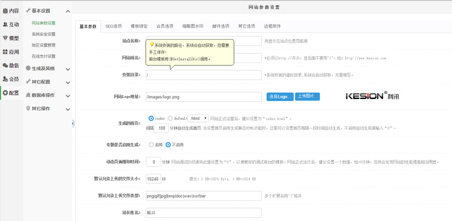Switch to the SEO选项 tab

point(114,26)
